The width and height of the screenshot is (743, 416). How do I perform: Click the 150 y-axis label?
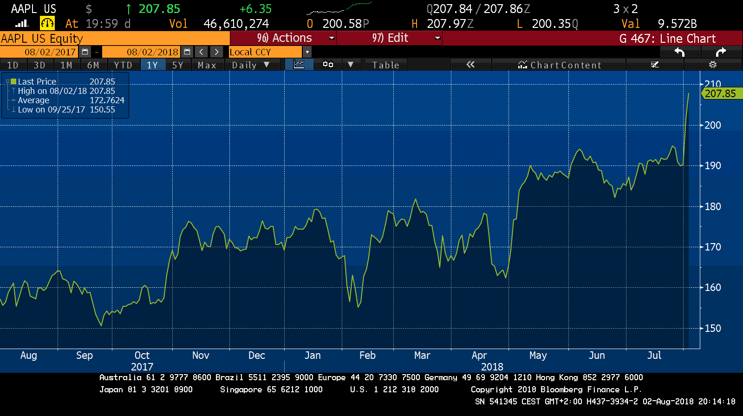[713, 328]
